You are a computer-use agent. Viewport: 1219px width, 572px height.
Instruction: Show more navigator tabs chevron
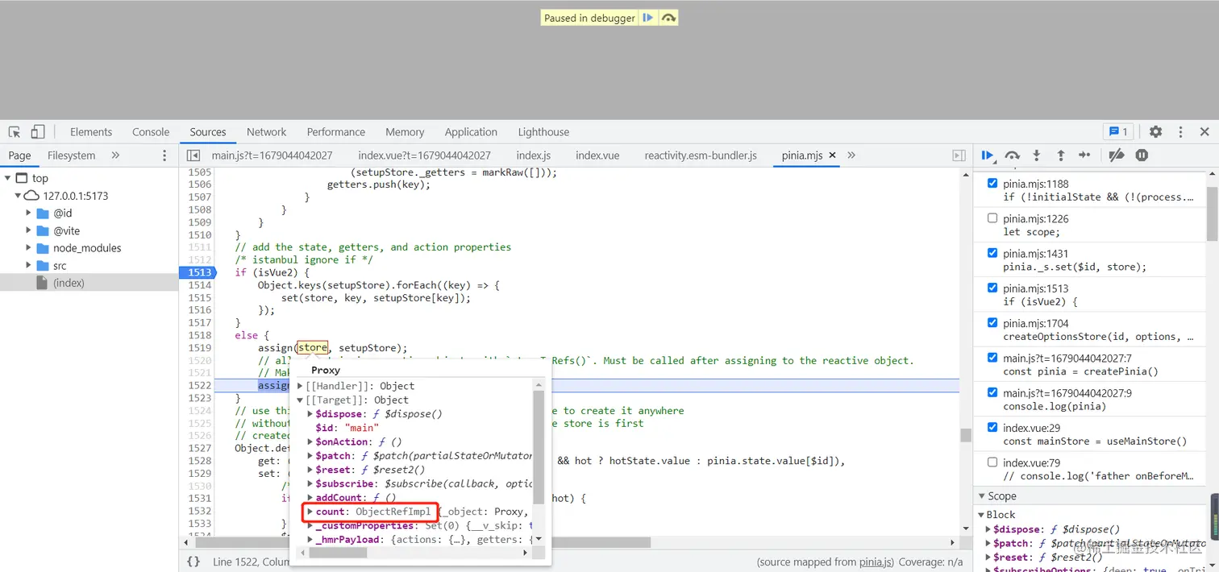(115, 155)
